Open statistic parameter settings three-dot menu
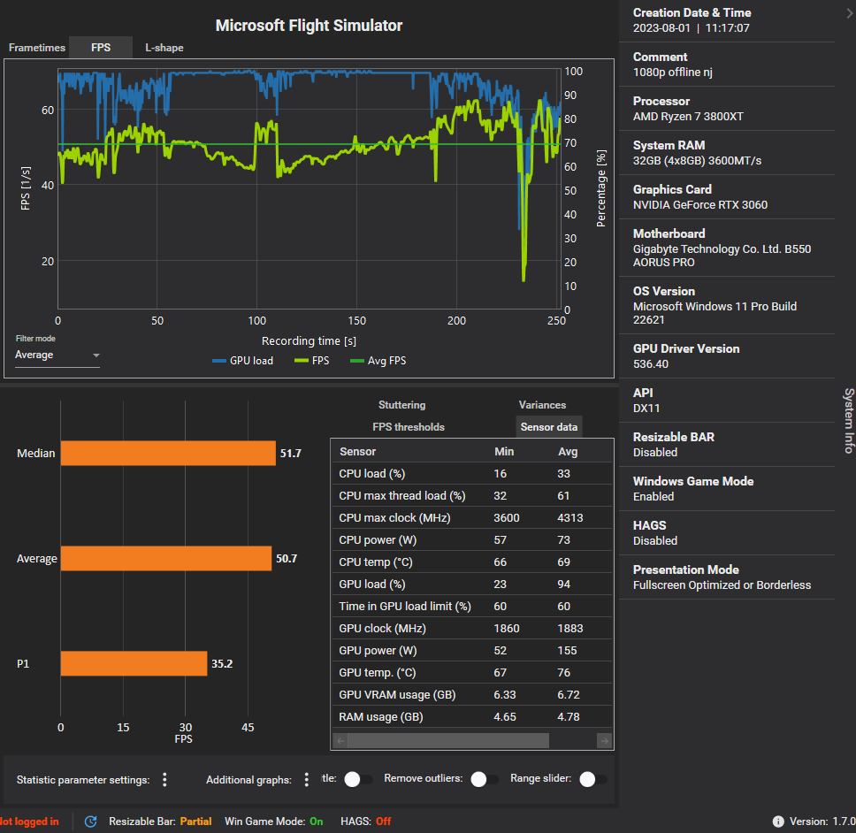The width and height of the screenshot is (856, 833). pos(164,780)
